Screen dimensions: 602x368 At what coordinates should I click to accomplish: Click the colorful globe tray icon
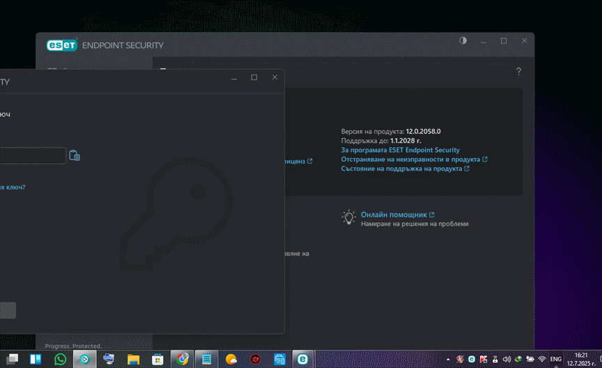click(x=518, y=359)
